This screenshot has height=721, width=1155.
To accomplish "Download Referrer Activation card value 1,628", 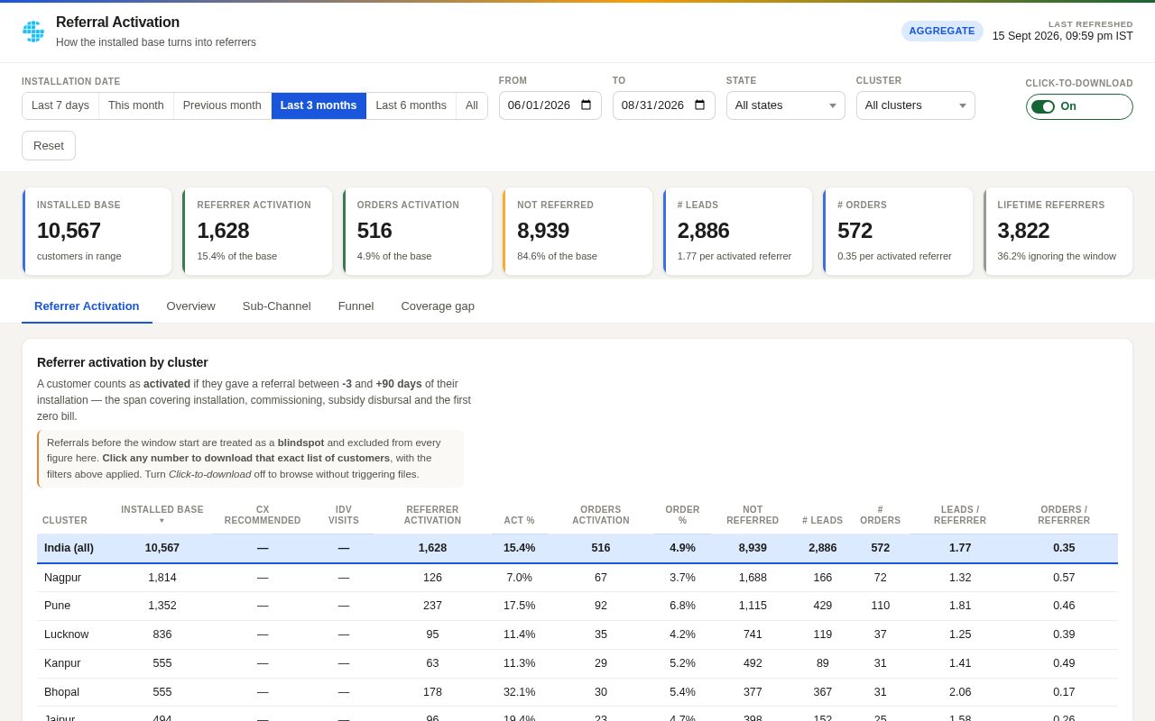I will 223,231.
